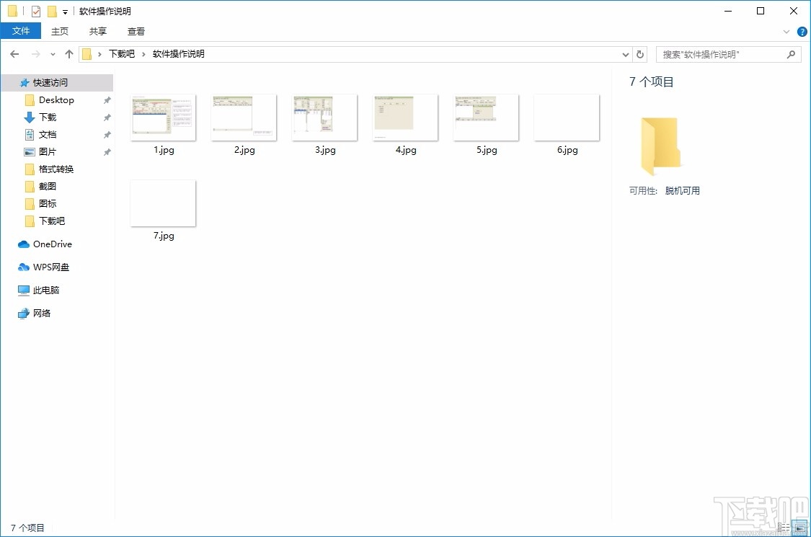This screenshot has width=811, height=537.
Task: Open the Properties icon on quick access toolbar
Action: click(x=35, y=11)
